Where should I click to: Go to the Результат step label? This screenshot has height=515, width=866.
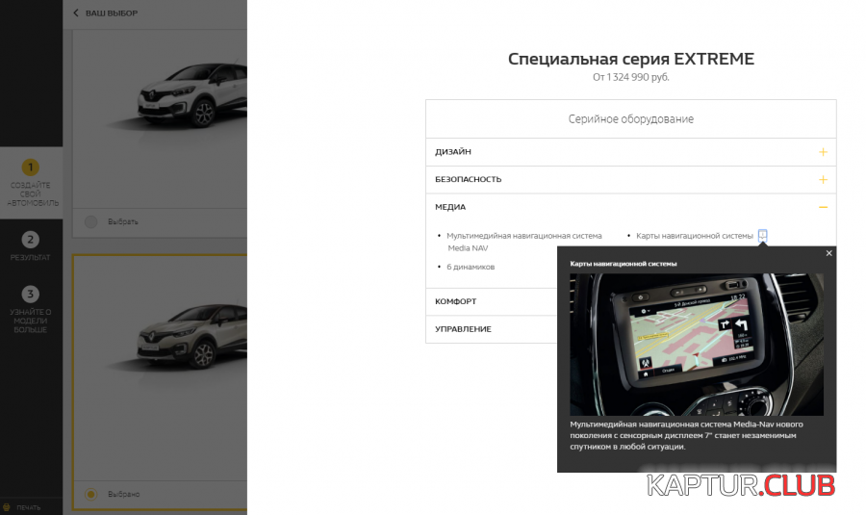coord(31,258)
